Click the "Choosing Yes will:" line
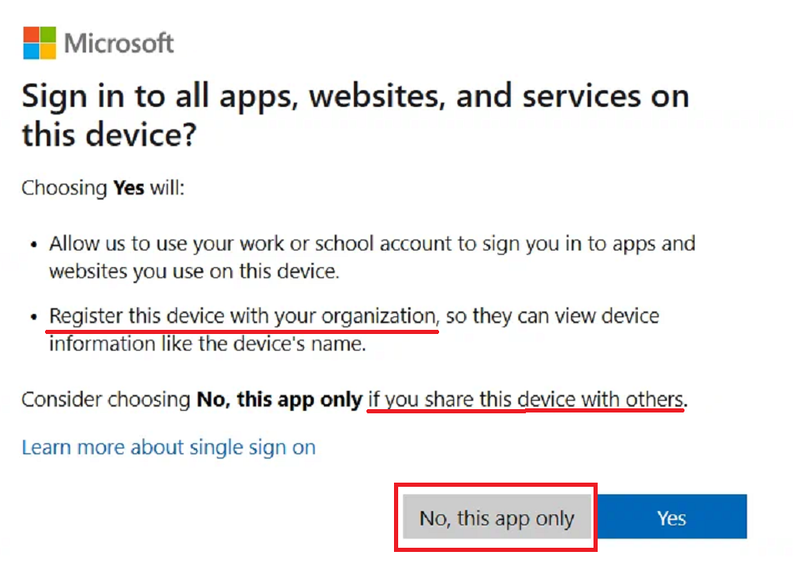 tap(103, 187)
